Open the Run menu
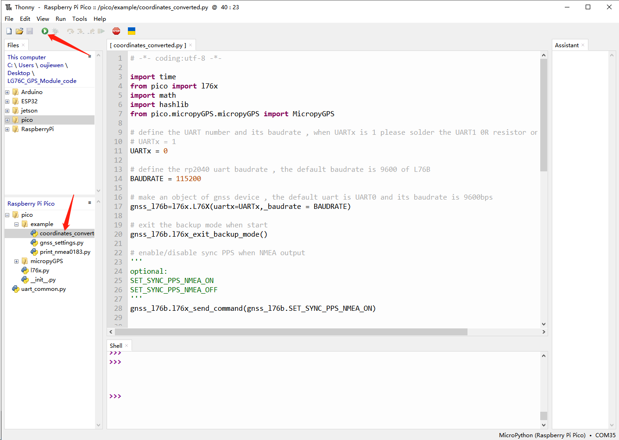This screenshot has height=440, width=619. 61,19
